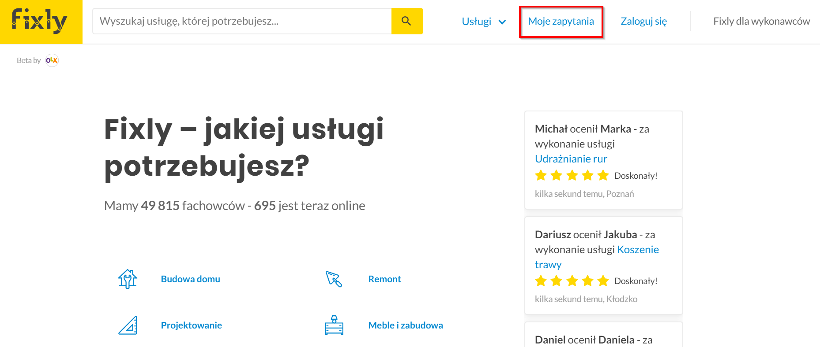Image resolution: width=820 pixels, height=347 pixels.
Task: Click the star rating in Dariusz's review
Action: (572, 281)
